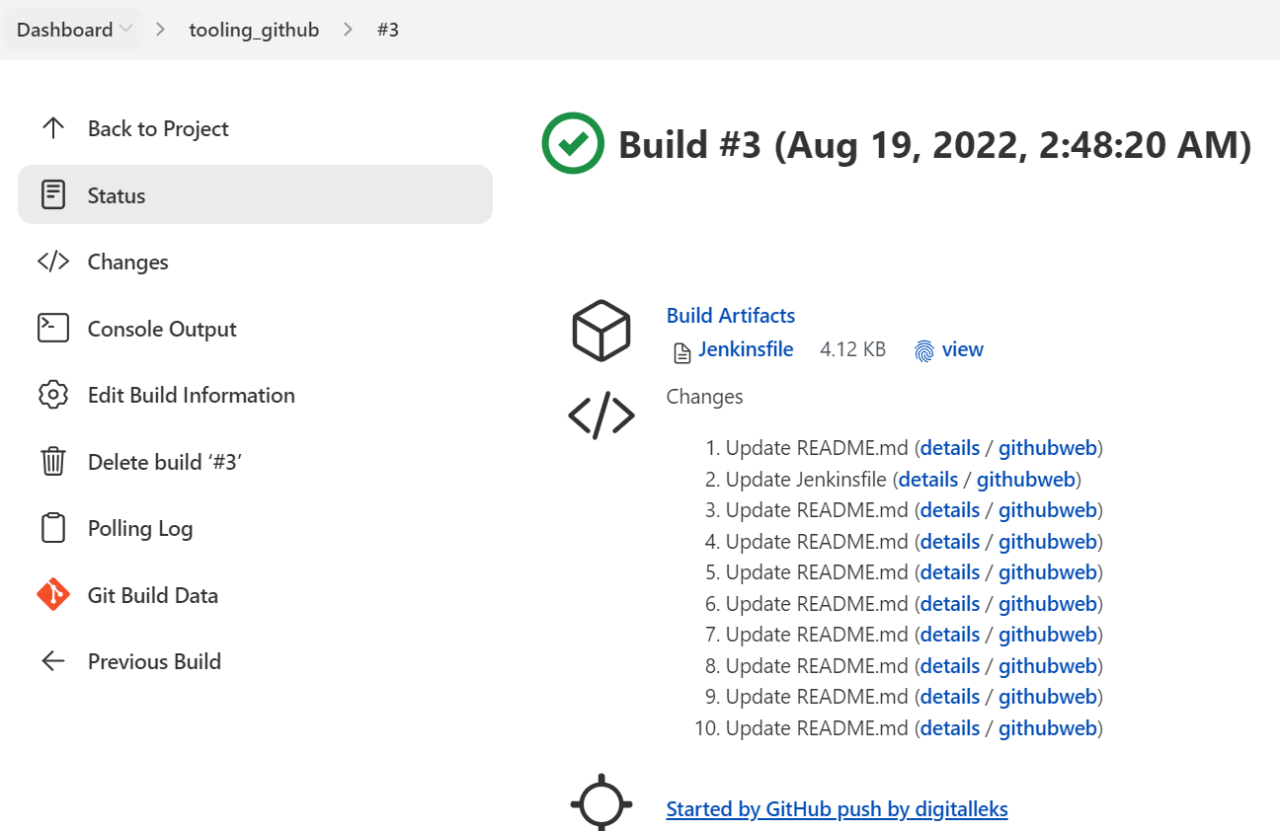Click the Back to Project arrow icon
Viewport: 1280px width, 831px height.
click(52, 127)
